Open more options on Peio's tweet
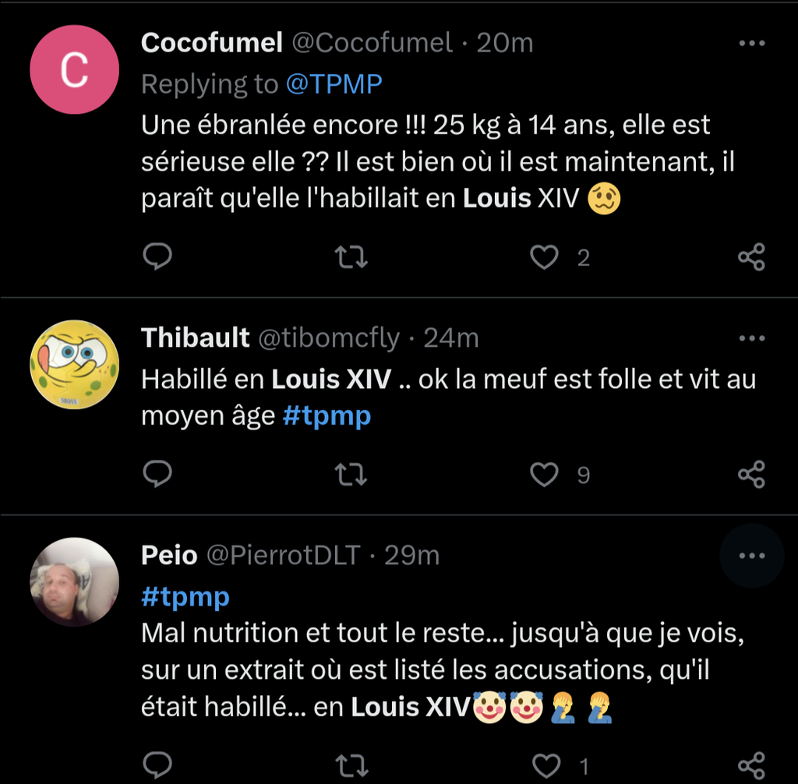Screen dimensions: 798x784 751,556
